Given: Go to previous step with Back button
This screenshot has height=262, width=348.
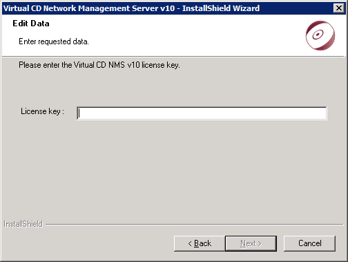Looking at the screenshot, I should tap(200, 243).
